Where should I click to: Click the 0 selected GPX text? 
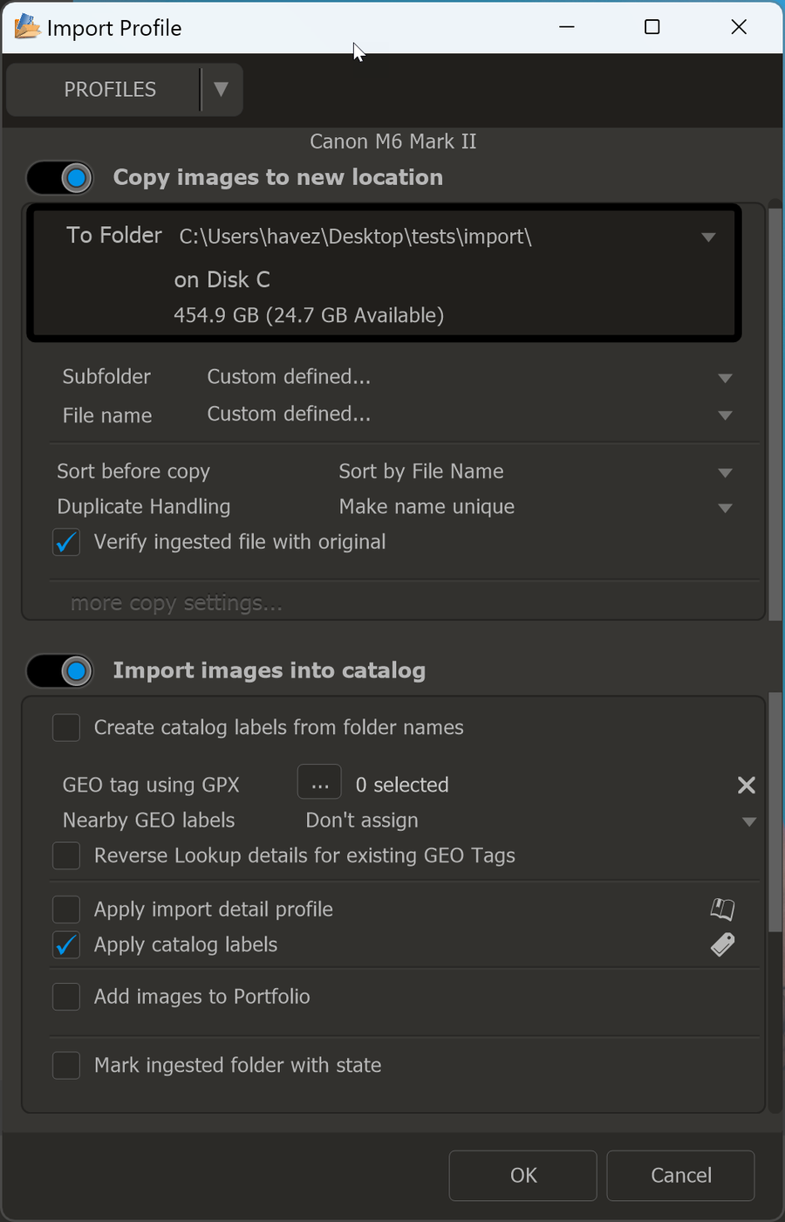pyautogui.click(x=402, y=785)
